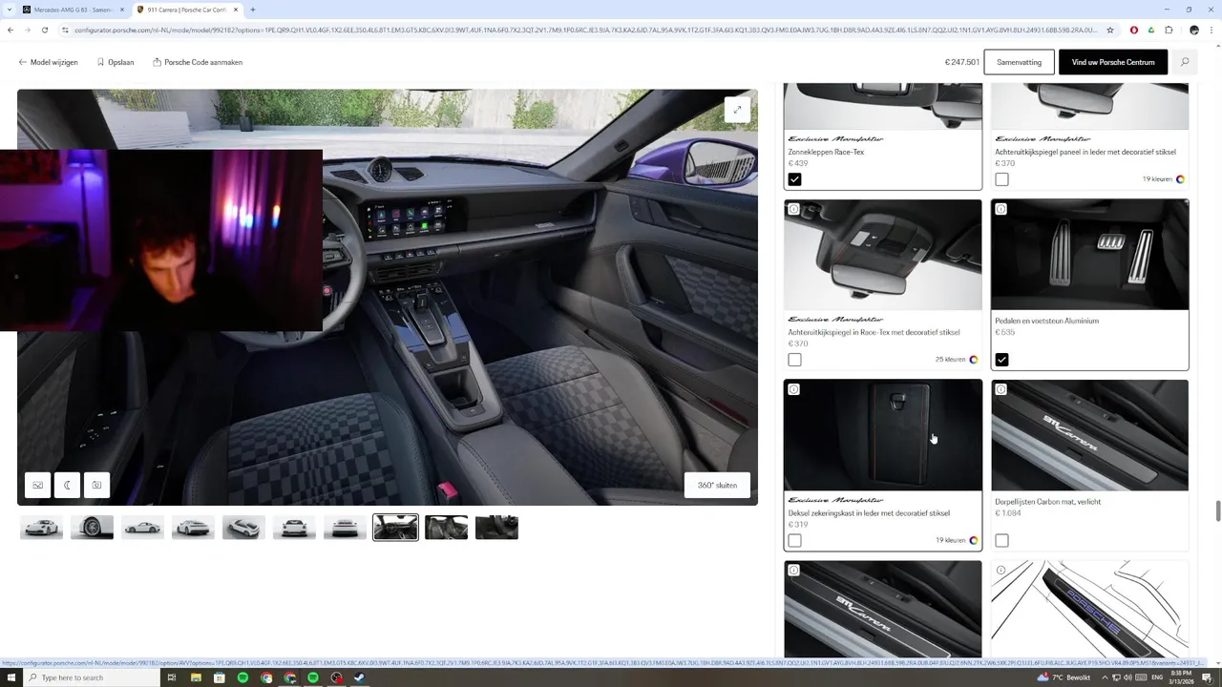Screen dimensions: 1222x687
Task: Open info for Dorpellijsten Carbon mat, verlicht
Action: pos(1001,389)
